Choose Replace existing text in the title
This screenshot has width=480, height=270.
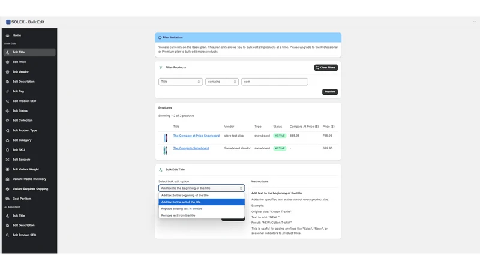[x=202, y=209]
